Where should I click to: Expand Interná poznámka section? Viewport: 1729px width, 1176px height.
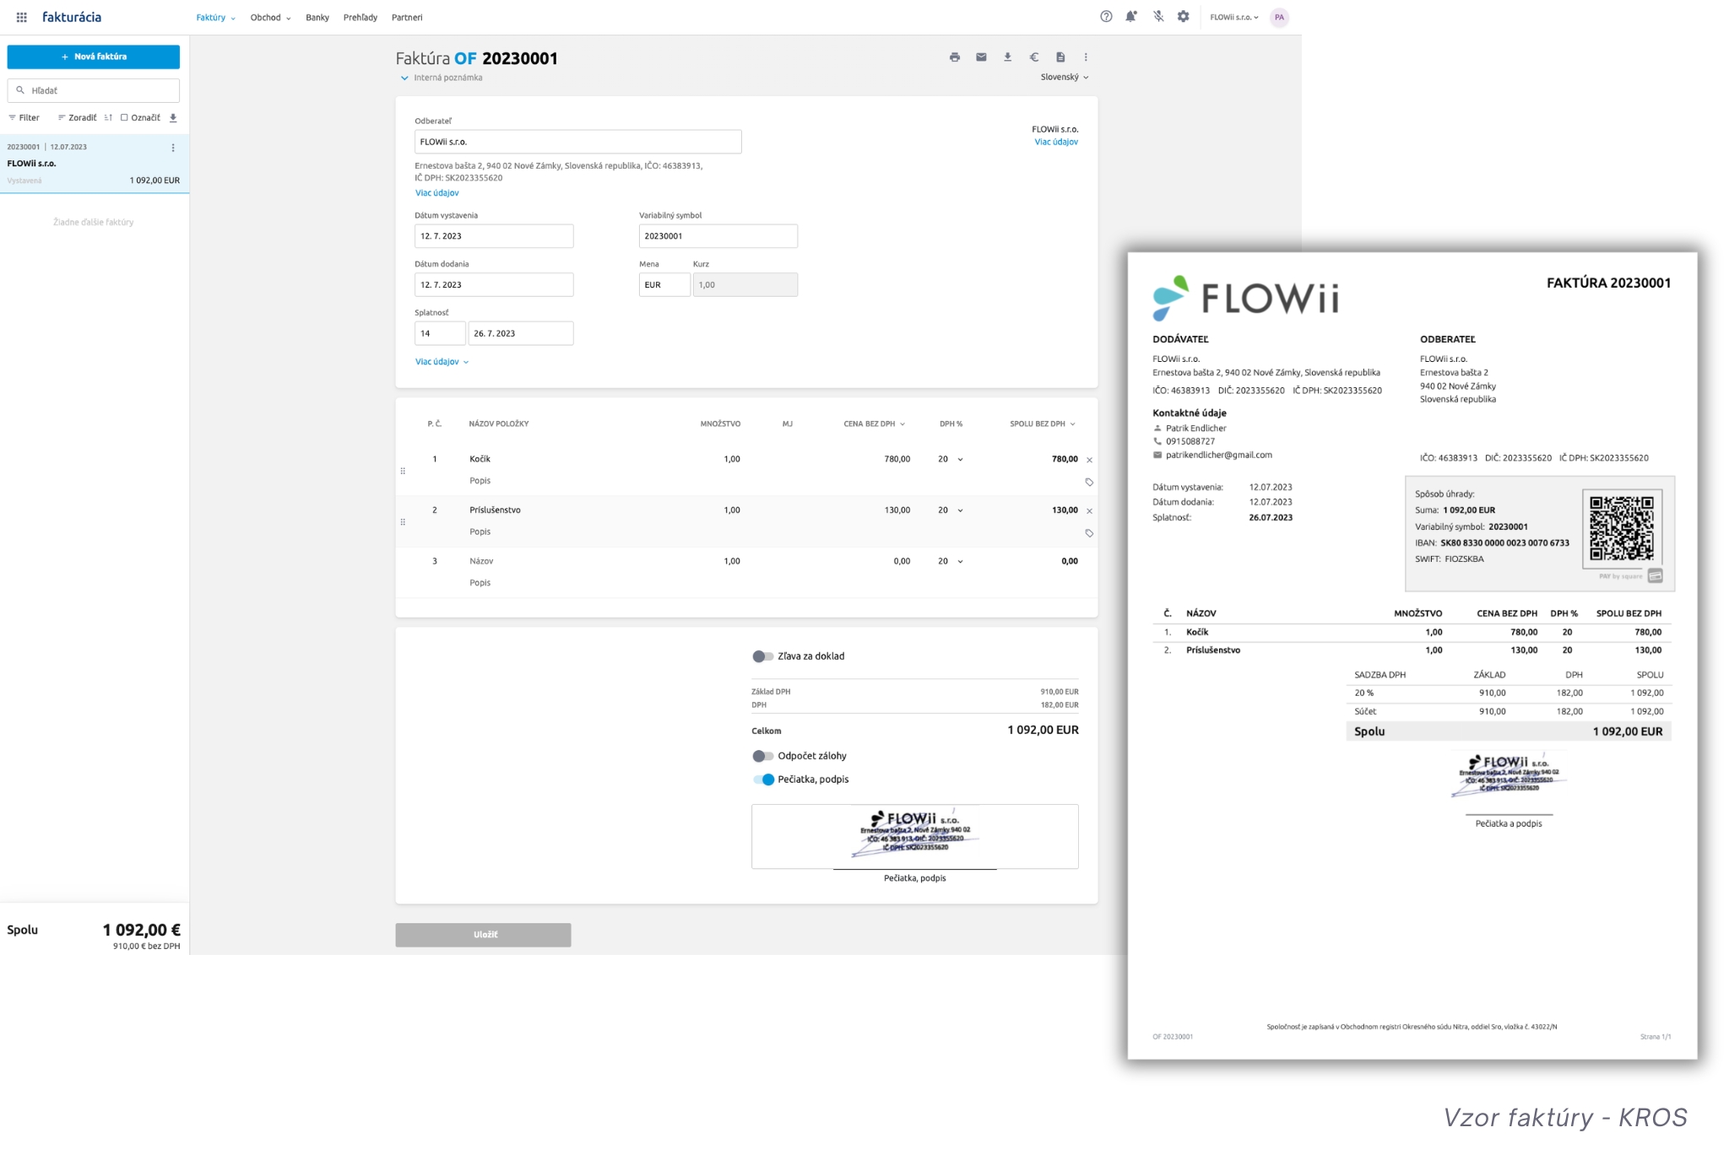point(441,78)
